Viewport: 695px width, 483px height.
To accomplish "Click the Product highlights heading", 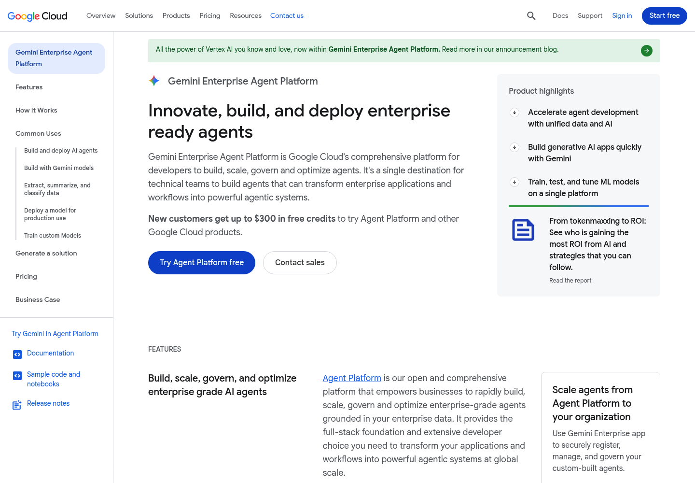I will pos(541,91).
